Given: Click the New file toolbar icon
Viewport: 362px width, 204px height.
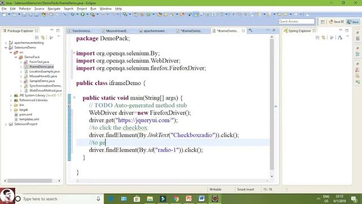Looking at the screenshot, I should click(5, 14).
